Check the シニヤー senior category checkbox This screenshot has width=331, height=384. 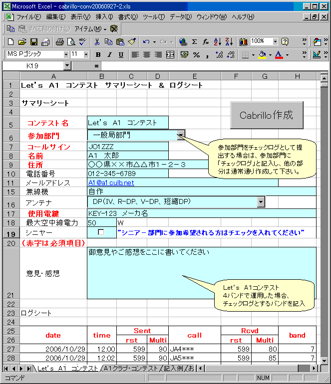(x=101, y=232)
